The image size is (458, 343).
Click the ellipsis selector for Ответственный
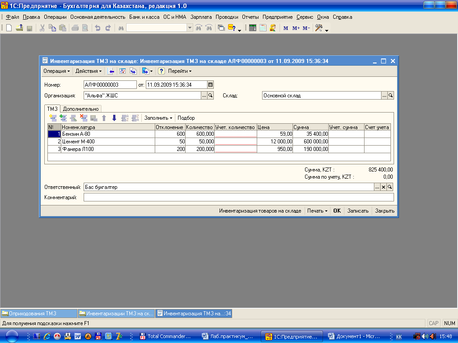377,187
